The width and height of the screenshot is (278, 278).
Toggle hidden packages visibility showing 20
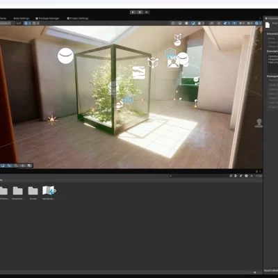[x=259, y=176]
